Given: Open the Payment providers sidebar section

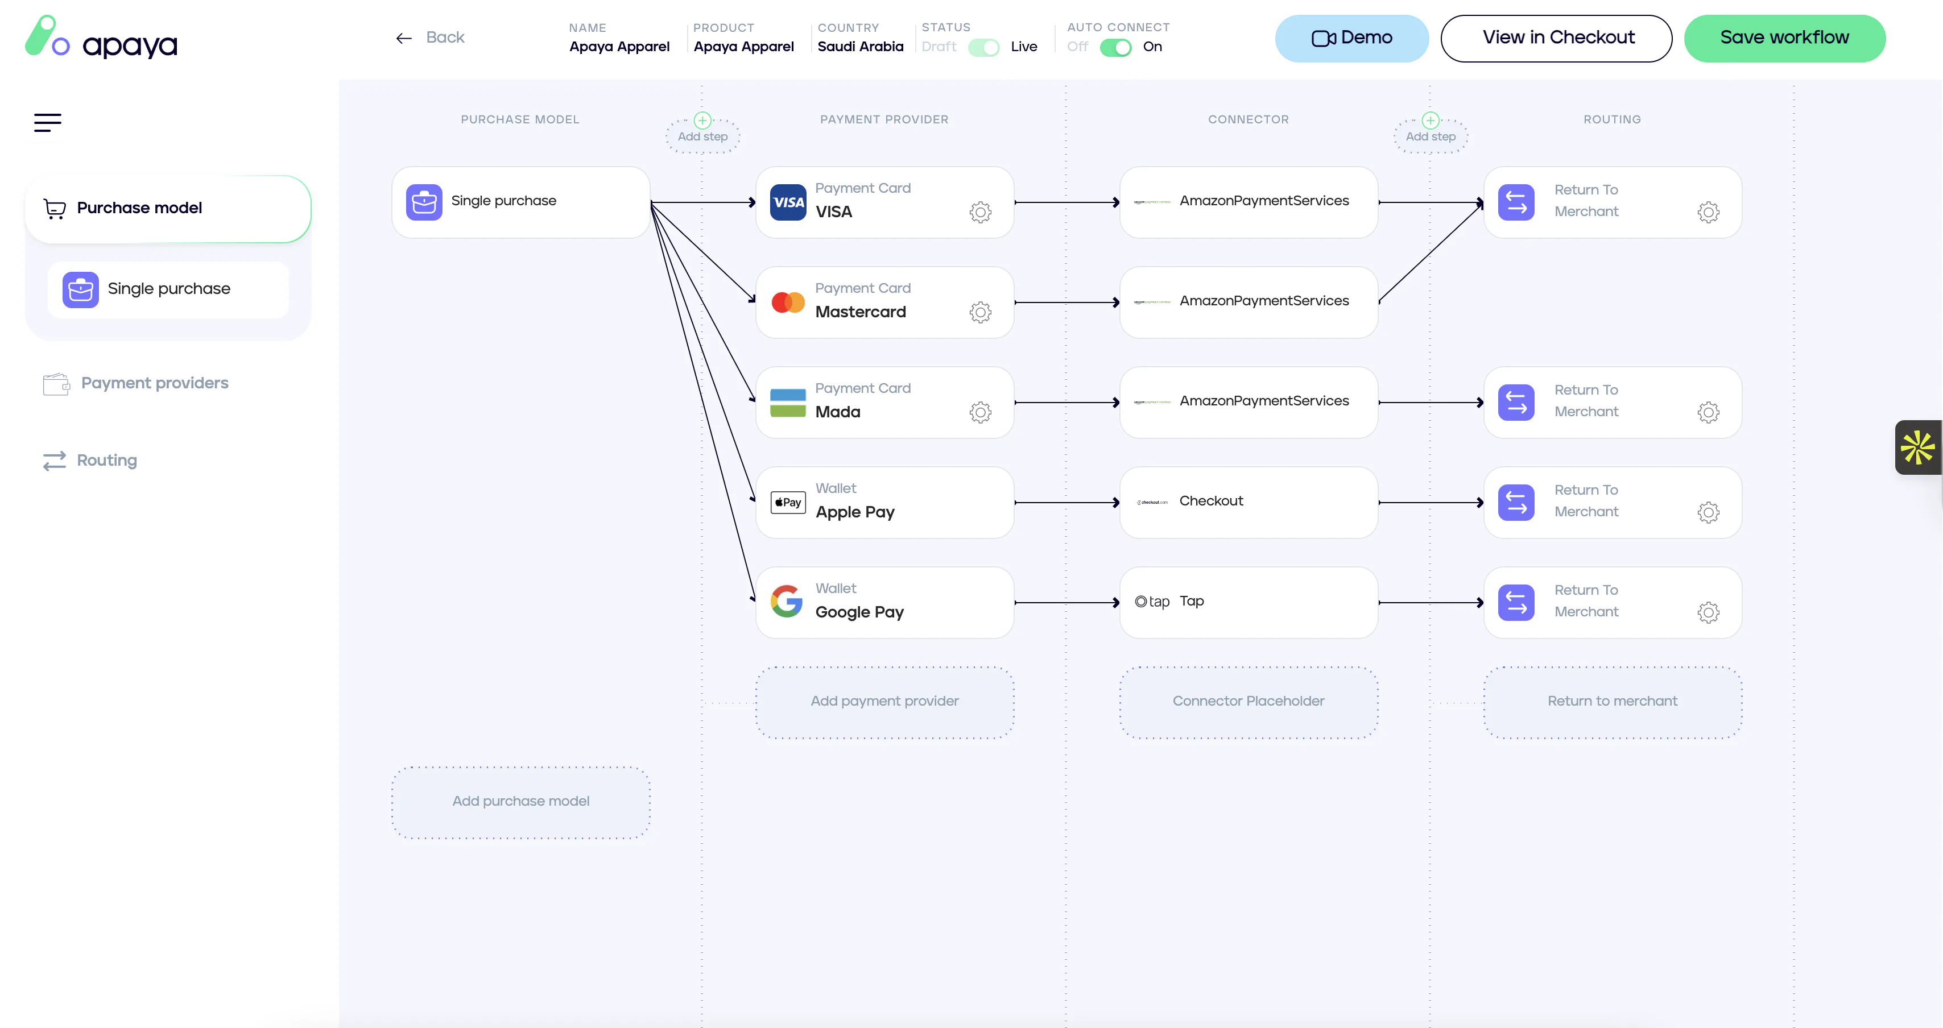Looking at the screenshot, I should (x=136, y=384).
